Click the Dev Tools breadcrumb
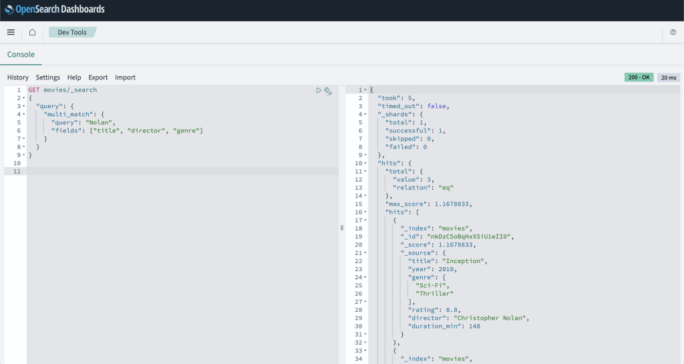The image size is (684, 364). (71, 32)
